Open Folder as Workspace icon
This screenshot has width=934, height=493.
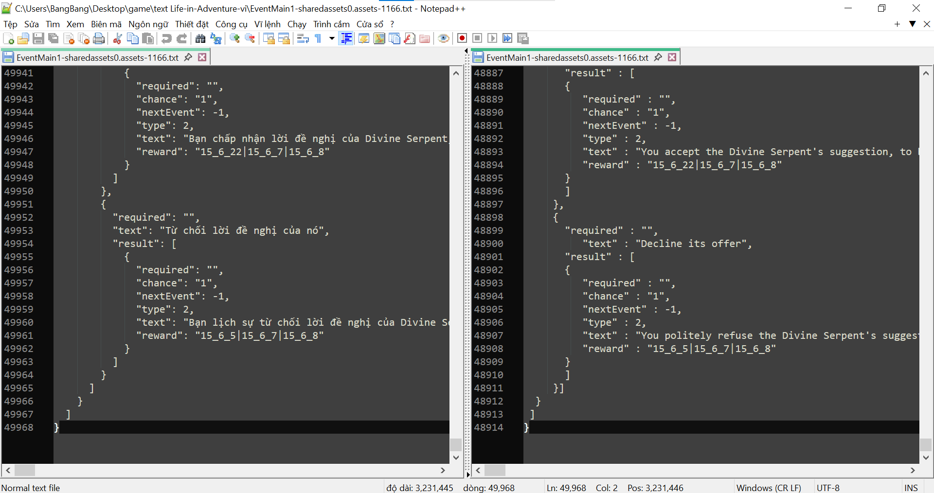[425, 38]
